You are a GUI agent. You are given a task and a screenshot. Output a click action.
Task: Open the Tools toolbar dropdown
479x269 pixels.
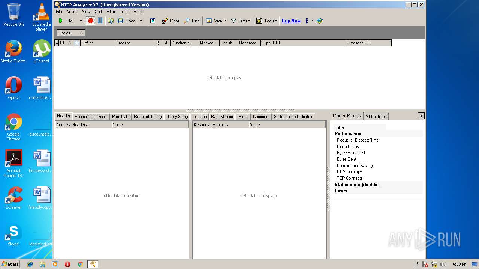(x=266, y=21)
